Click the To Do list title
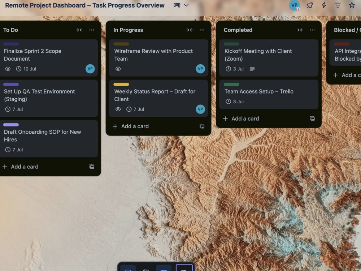The width and height of the screenshot is (361, 271). (10, 30)
